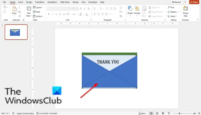Click the Share button
Screen dimensions: 201x115
click(x=194, y=2)
